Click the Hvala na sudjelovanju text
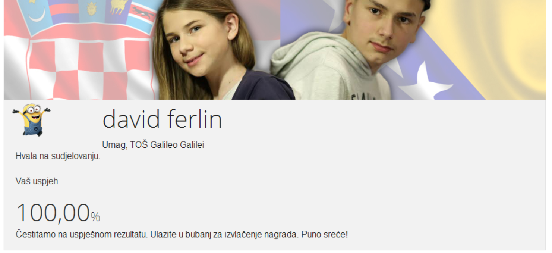The width and height of the screenshot is (552, 253). 58,156
